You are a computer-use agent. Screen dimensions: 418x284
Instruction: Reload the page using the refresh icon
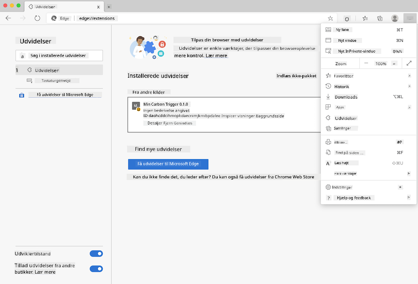click(37, 18)
